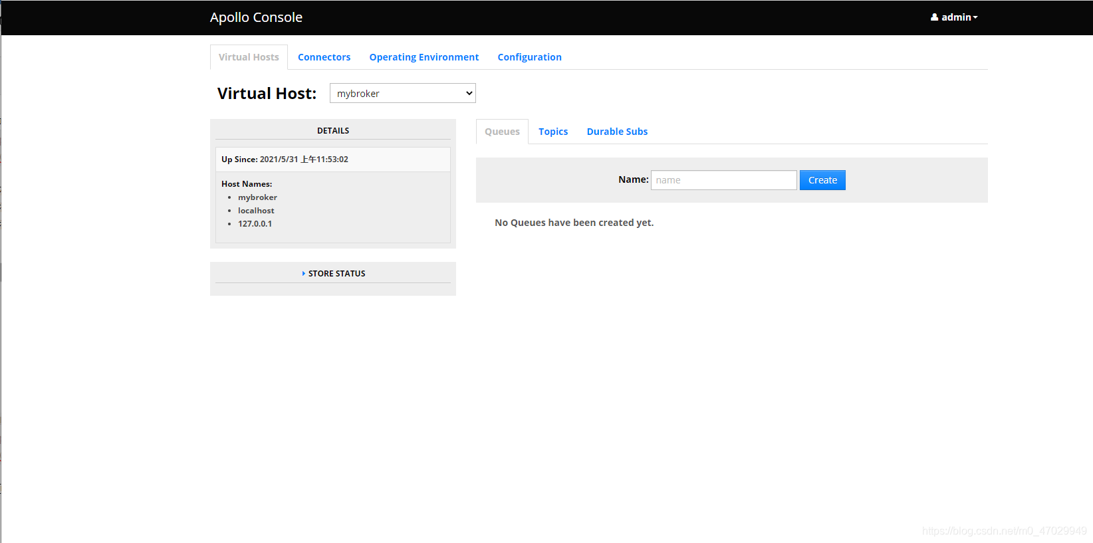Click the 'No Queues have been created yet.' message
The image size is (1093, 543).
[x=574, y=223]
